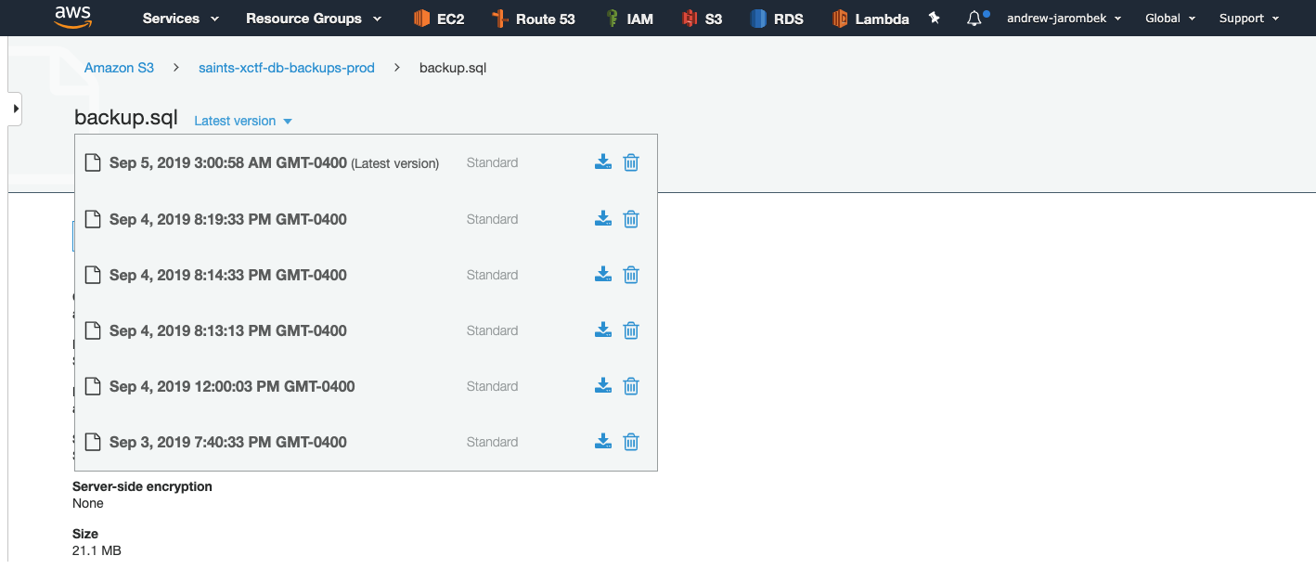This screenshot has width=1316, height=569.
Task: Click the Server-side encryption value None
Action: coord(88,503)
